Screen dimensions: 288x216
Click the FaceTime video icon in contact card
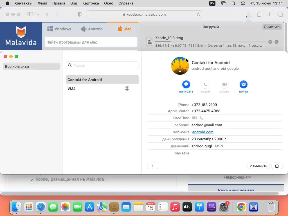pos(195,118)
